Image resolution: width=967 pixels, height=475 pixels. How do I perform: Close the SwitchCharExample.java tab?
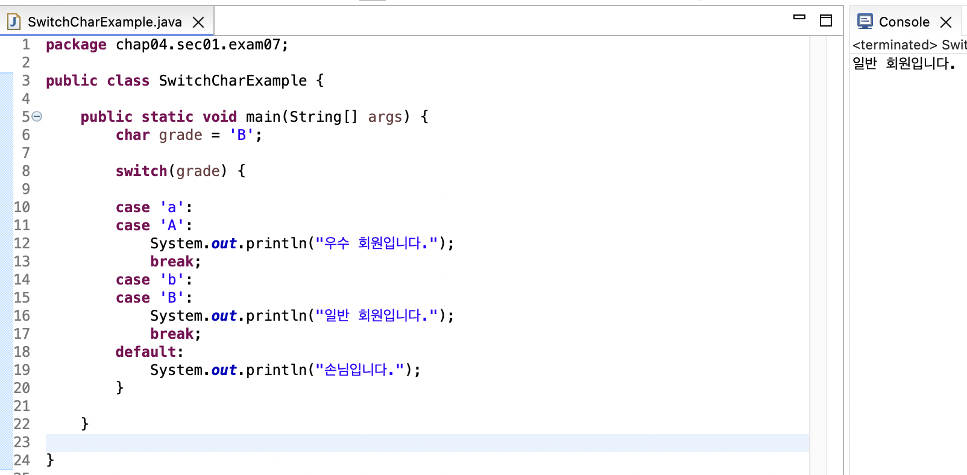coord(198,22)
